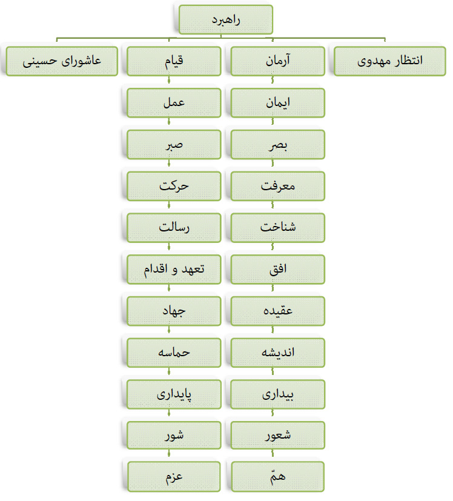Click the پایداری box

pos(174,394)
